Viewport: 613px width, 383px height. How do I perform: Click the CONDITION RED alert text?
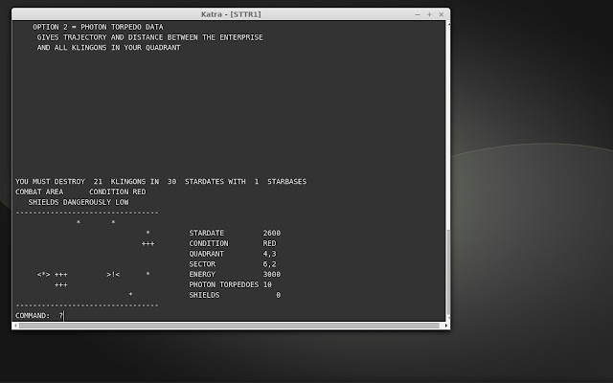117,191
